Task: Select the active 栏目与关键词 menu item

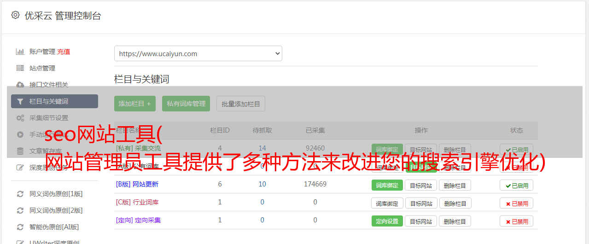Action: coord(54,101)
